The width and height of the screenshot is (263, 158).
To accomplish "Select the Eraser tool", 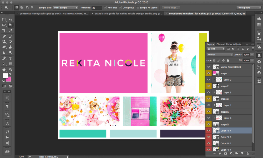I will pyautogui.click(x=4, y=47).
